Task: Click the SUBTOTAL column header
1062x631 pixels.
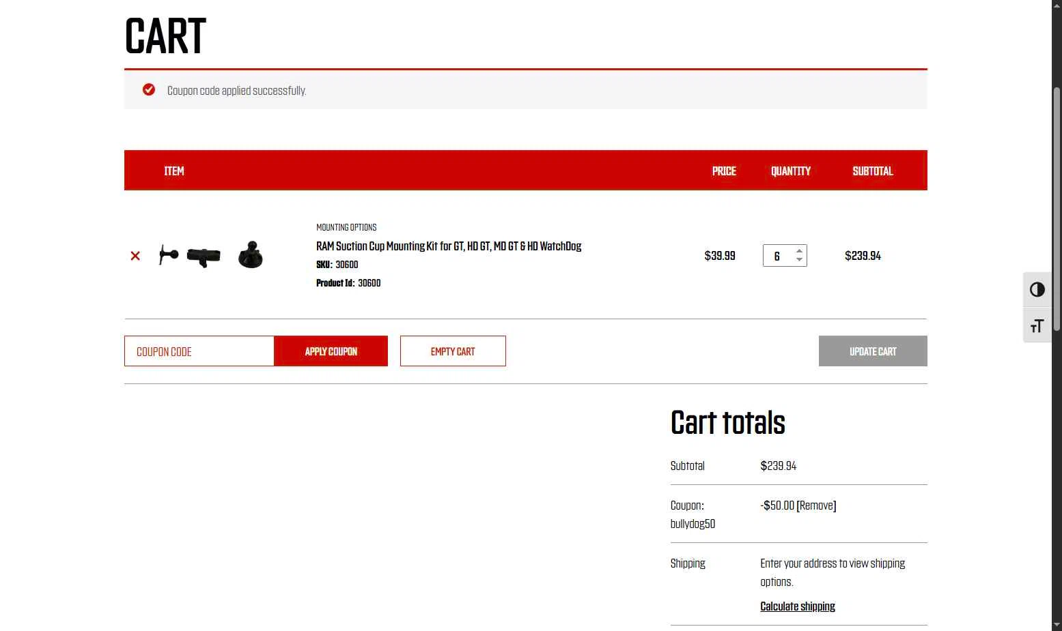Action: [873, 171]
